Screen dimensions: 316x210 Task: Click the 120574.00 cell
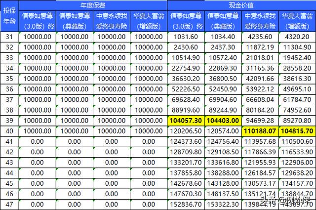[x=223, y=131]
